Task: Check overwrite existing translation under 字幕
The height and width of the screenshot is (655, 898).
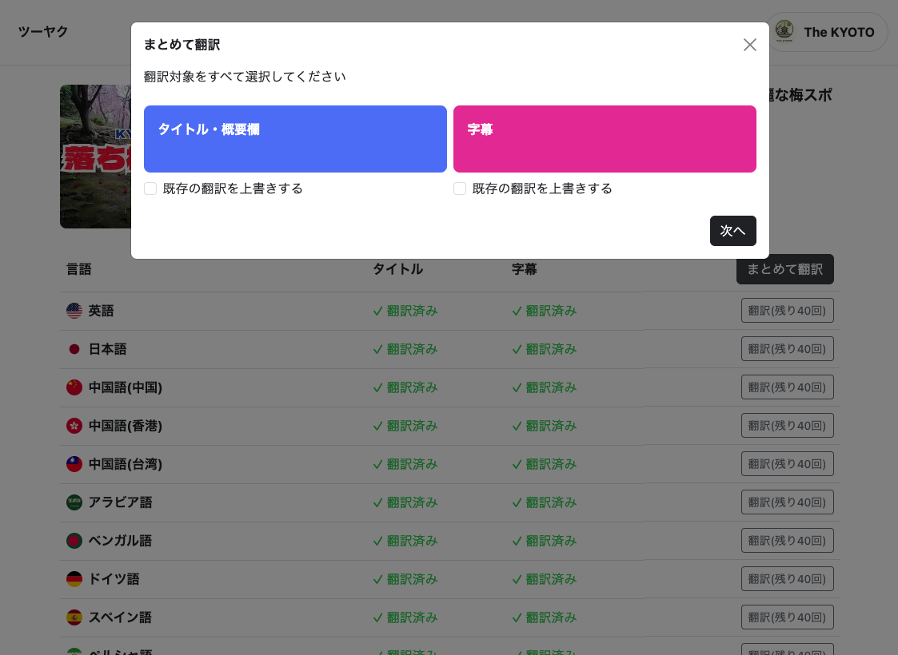Action: [459, 189]
